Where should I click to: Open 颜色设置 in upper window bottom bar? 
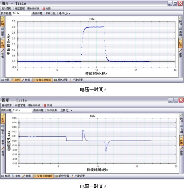click(61, 80)
